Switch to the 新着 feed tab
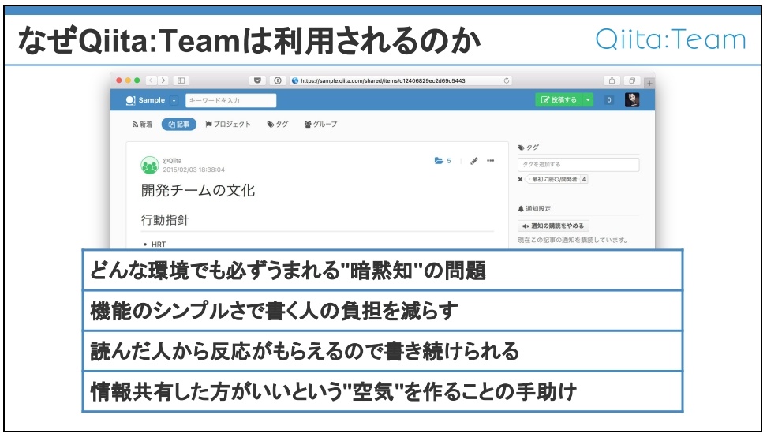Viewport: 767px width, 437px height. [x=142, y=124]
